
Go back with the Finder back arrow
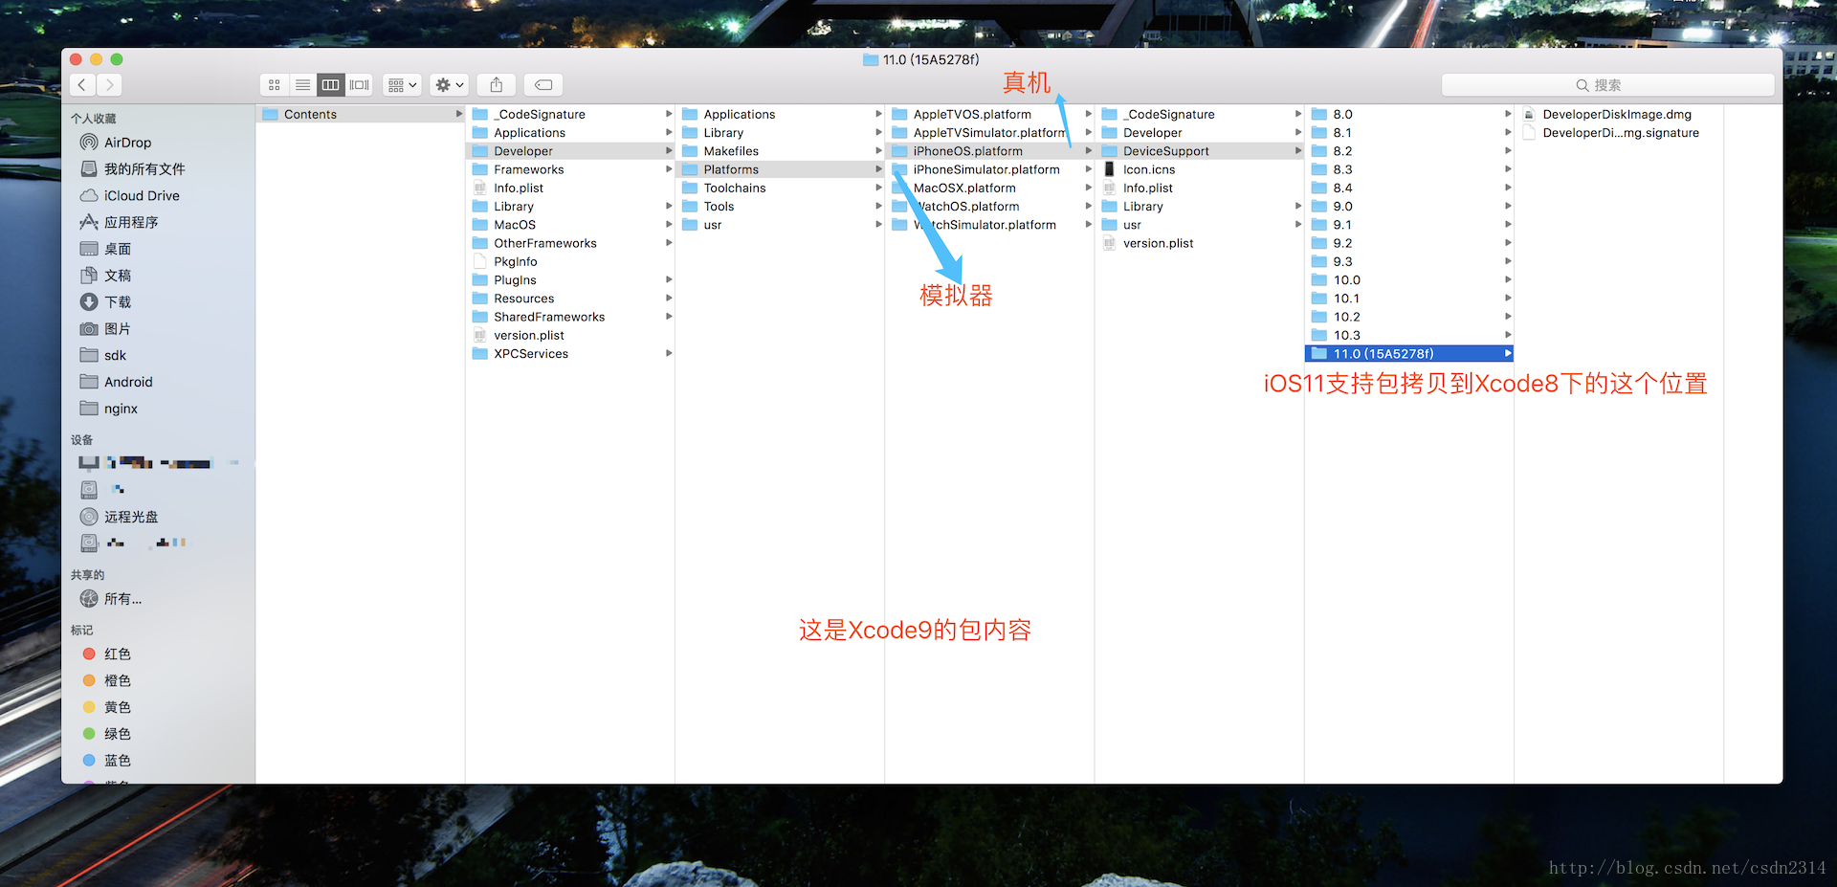click(x=82, y=85)
